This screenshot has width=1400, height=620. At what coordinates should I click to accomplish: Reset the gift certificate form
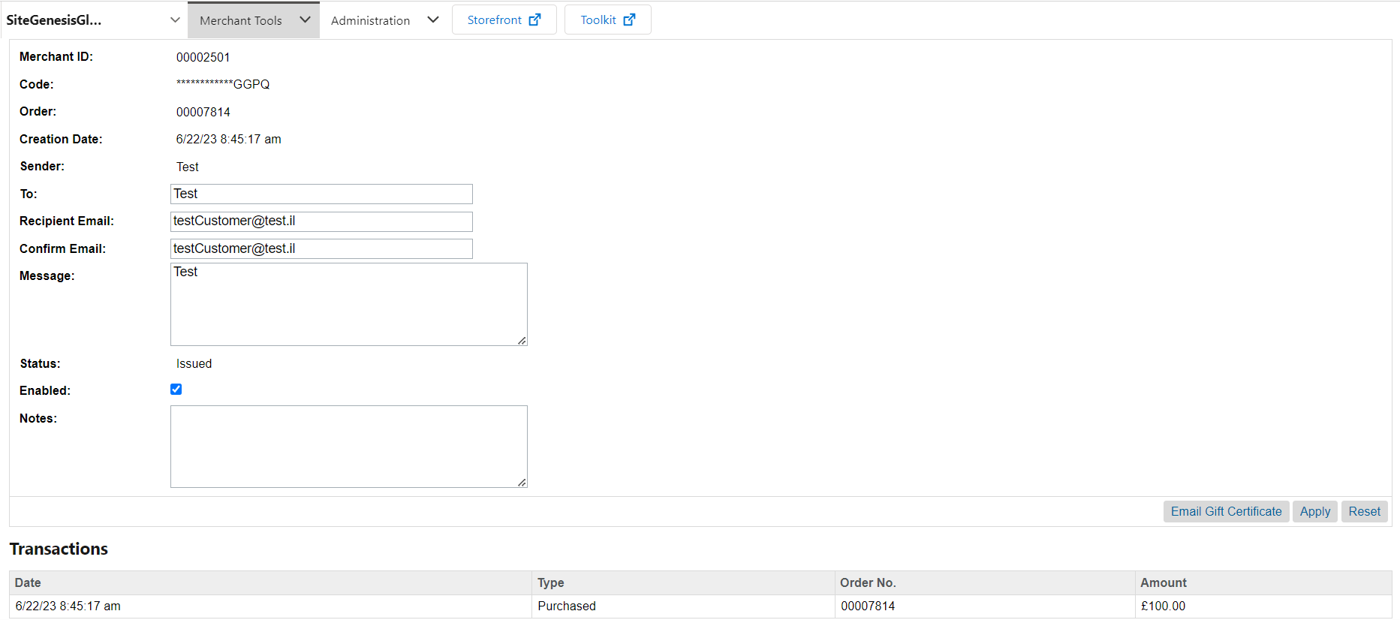(1364, 512)
